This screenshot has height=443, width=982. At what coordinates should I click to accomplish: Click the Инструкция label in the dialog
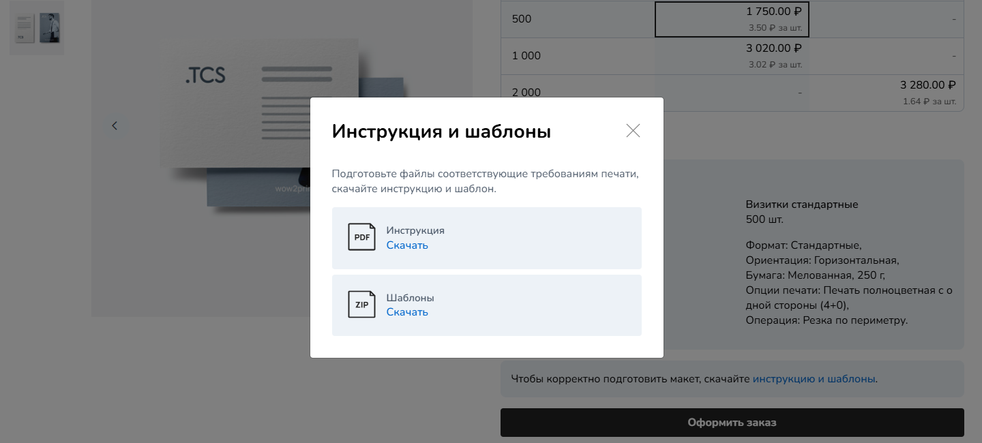[x=415, y=230]
